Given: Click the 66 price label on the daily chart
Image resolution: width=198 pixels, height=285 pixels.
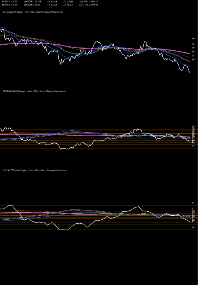Looking at the screenshot, I should pyautogui.click(x=193, y=38).
